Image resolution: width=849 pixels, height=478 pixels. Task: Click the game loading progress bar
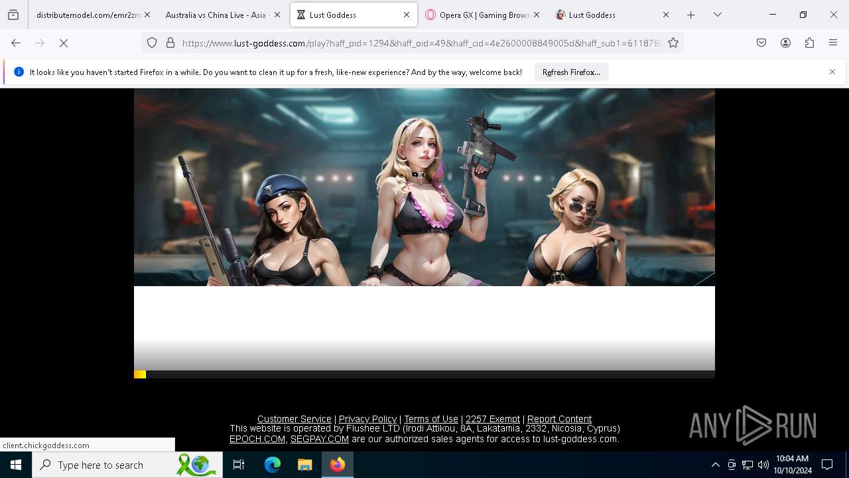(x=424, y=374)
